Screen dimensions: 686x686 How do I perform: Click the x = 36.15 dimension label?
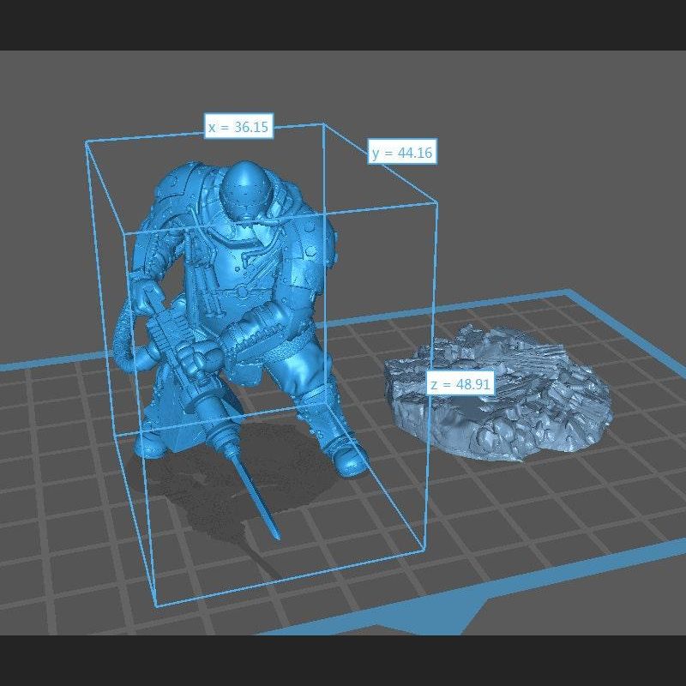point(238,127)
